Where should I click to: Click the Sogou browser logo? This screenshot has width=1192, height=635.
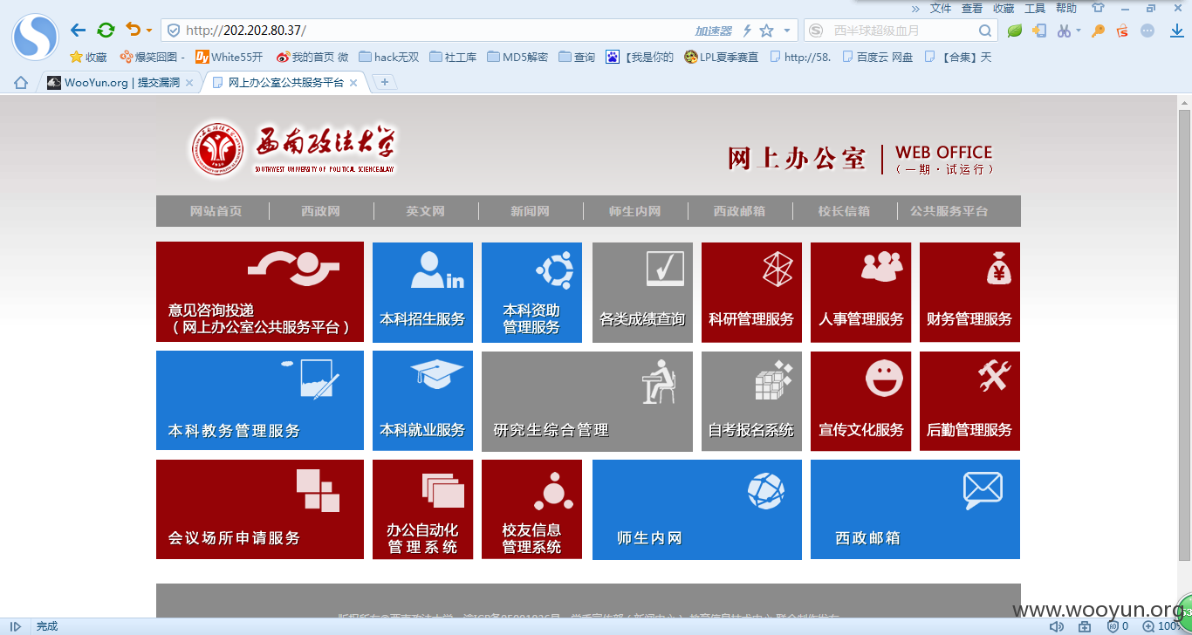tap(35, 37)
